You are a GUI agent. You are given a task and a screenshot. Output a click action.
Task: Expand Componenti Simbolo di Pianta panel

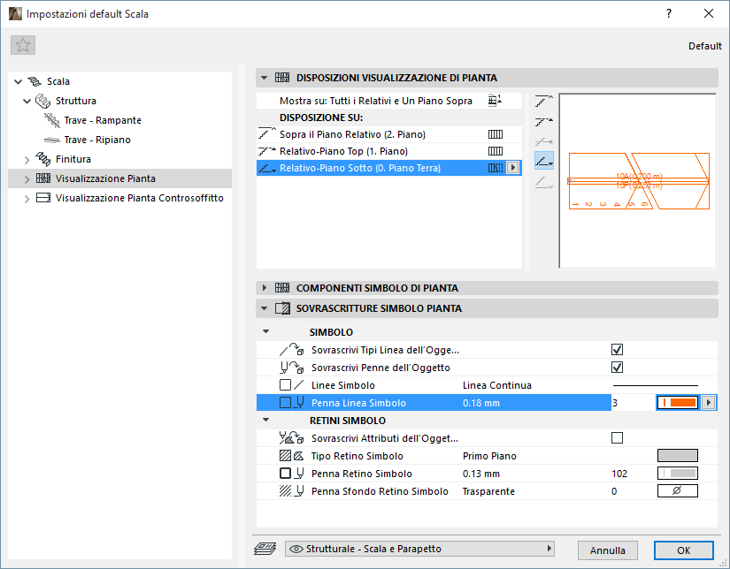(264, 288)
